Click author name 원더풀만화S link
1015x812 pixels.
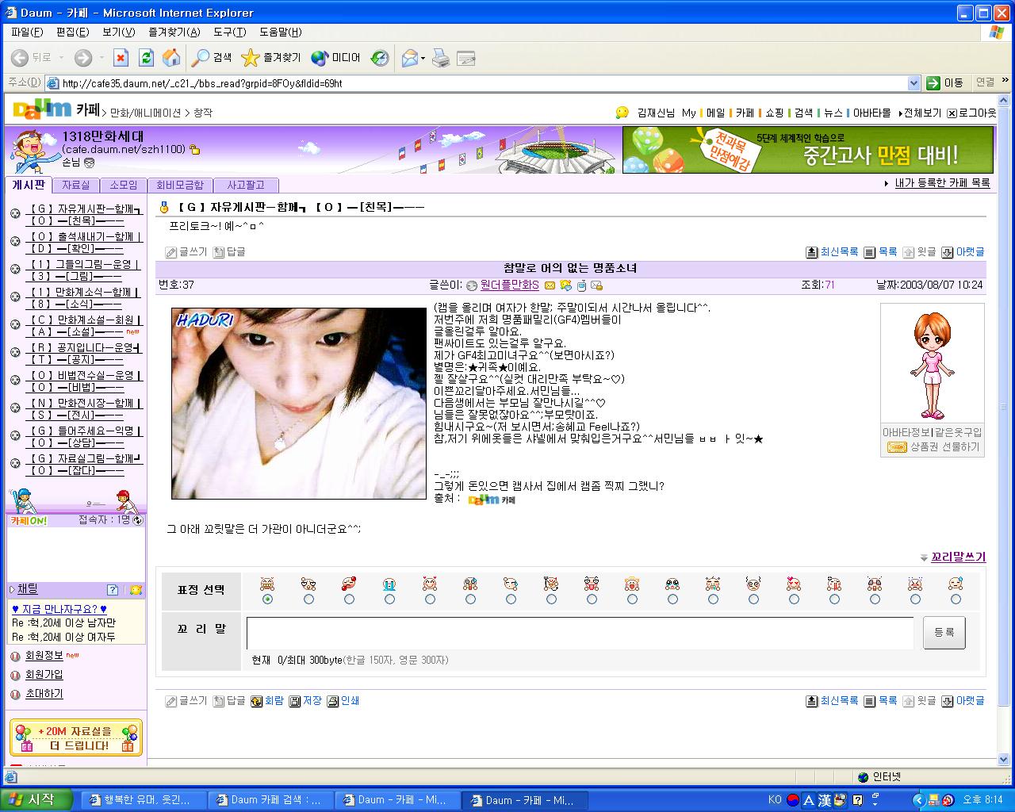pos(509,285)
